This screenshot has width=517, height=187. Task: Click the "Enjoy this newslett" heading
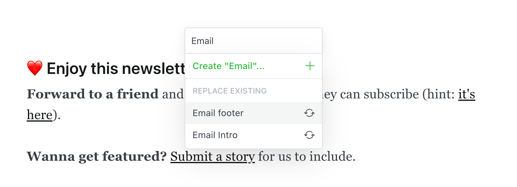click(116, 68)
